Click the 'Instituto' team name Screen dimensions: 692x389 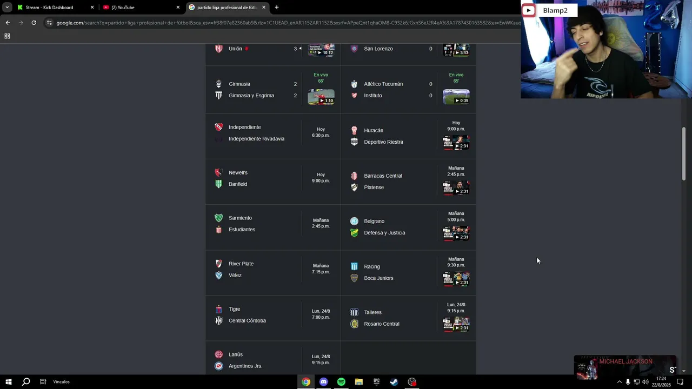tap(373, 96)
